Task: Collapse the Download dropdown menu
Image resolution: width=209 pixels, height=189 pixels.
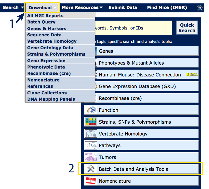Action: [42, 8]
